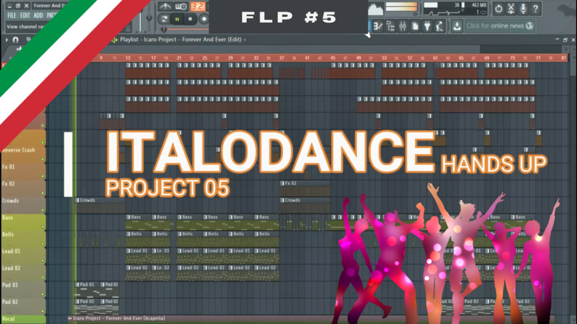
Task: Open the first Lead 01 clip menu icon
Action: point(128,251)
